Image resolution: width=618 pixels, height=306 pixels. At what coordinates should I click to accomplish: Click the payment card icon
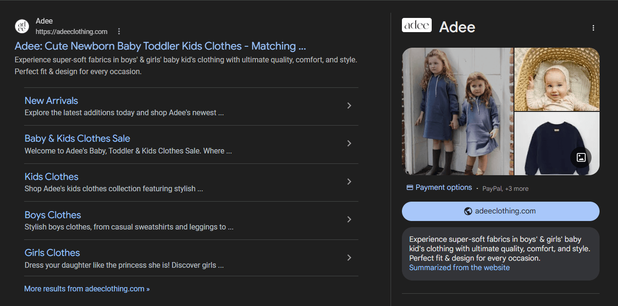point(409,187)
